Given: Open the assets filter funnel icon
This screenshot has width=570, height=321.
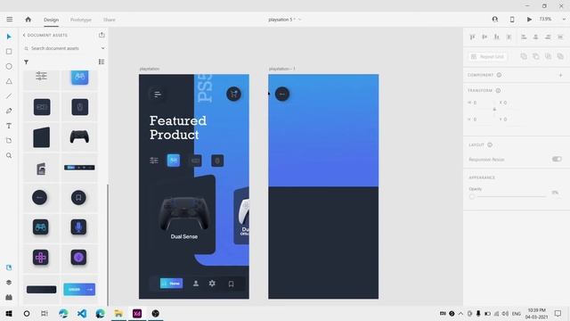Looking at the screenshot, I should tap(26, 62).
